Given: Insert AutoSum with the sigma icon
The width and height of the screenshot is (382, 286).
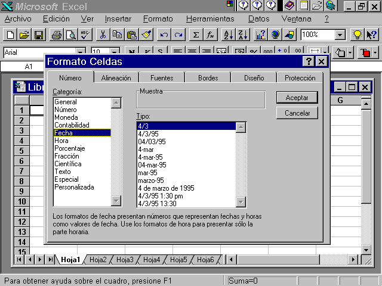Looking at the screenshot, I should tap(196, 35).
